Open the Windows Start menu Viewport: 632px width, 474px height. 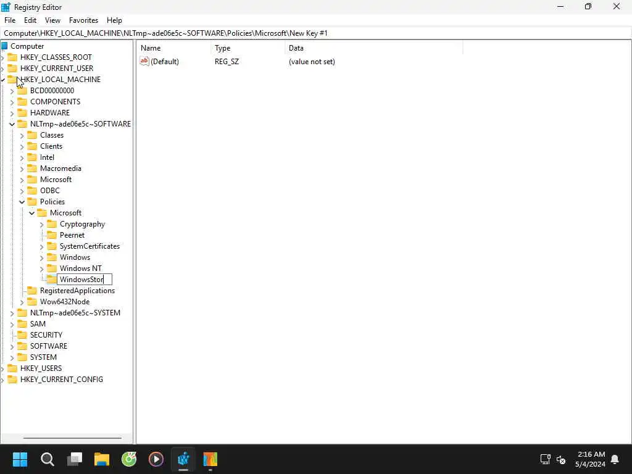[x=20, y=459]
